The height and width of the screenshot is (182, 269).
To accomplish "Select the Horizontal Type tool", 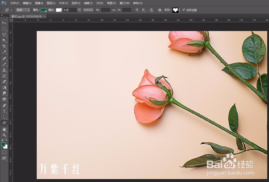I will (x=4, y=111).
